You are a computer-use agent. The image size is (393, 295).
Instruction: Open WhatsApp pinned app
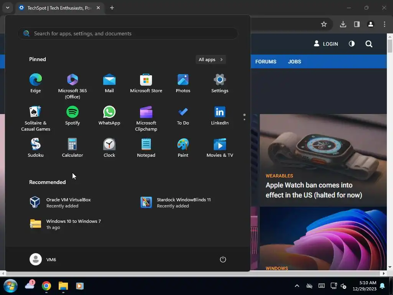click(109, 116)
